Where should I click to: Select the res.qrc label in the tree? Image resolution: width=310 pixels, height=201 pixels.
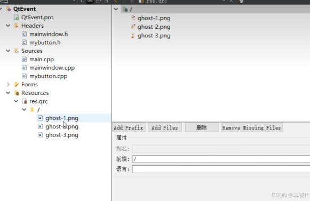tap(38, 102)
